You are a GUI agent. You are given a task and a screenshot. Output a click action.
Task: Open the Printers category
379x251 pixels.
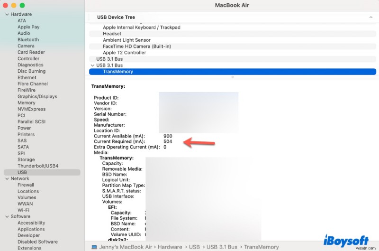click(26, 134)
